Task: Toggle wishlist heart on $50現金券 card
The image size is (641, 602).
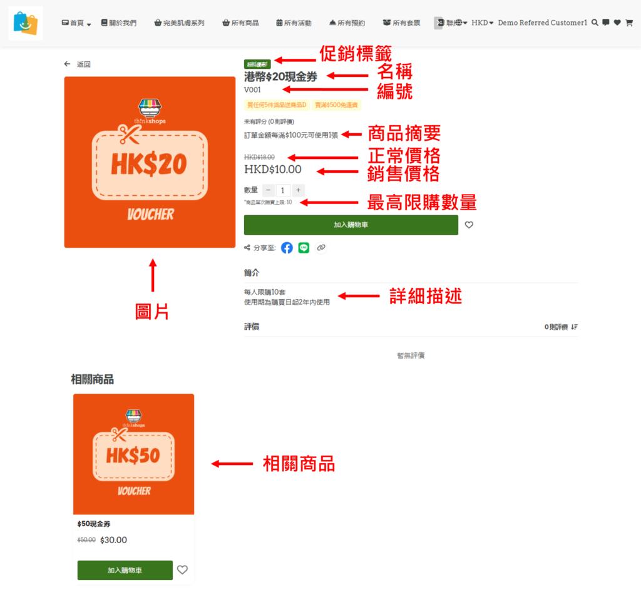Action: pos(182,570)
